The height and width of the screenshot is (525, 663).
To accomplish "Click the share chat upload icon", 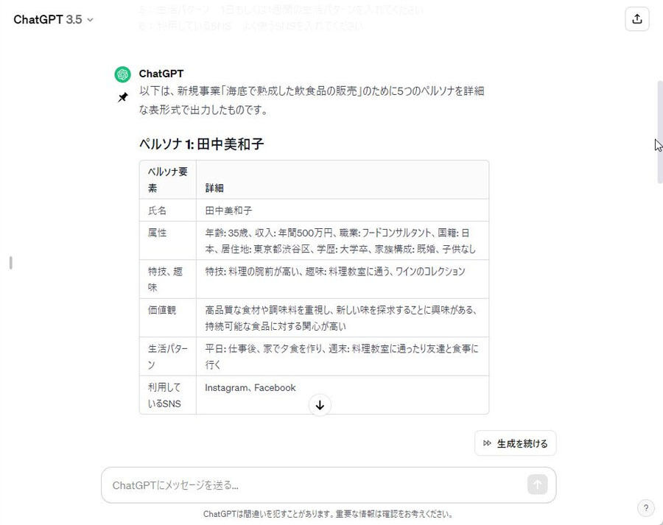I will click(x=636, y=19).
